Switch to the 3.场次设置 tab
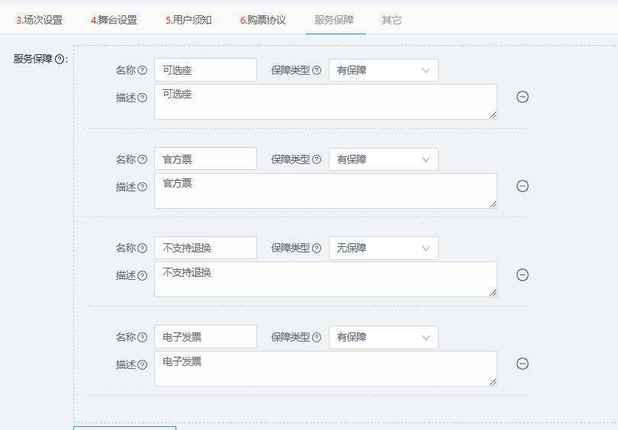Screen dimensions: 618x430 point(40,20)
